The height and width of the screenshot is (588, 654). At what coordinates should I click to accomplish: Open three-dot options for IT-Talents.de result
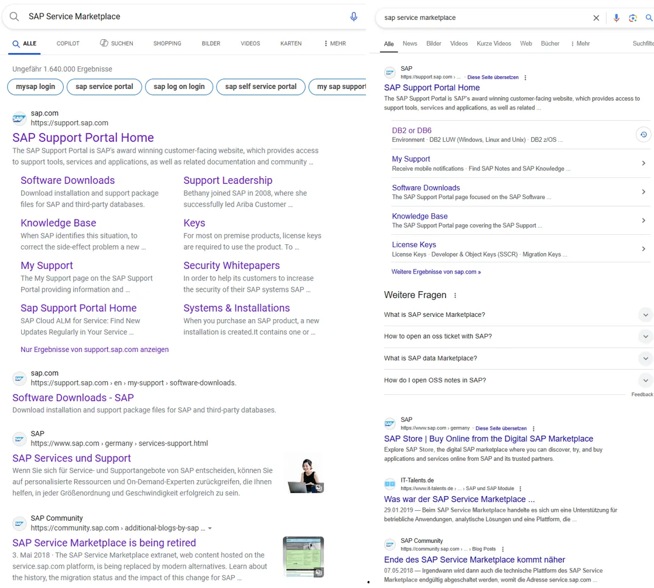[x=520, y=488]
